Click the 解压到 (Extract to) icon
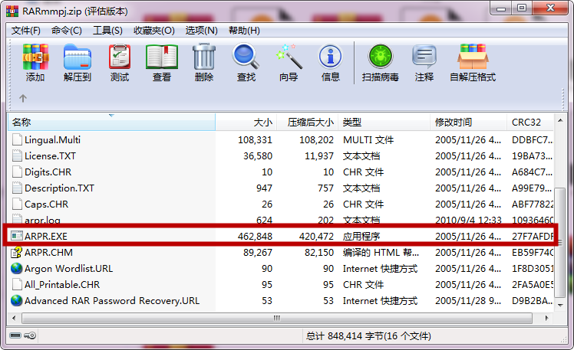This screenshot has width=574, height=350. click(x=77, y=57)
